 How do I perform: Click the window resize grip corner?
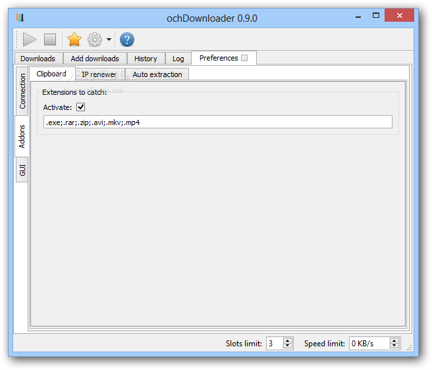click(x=409, y=348)
